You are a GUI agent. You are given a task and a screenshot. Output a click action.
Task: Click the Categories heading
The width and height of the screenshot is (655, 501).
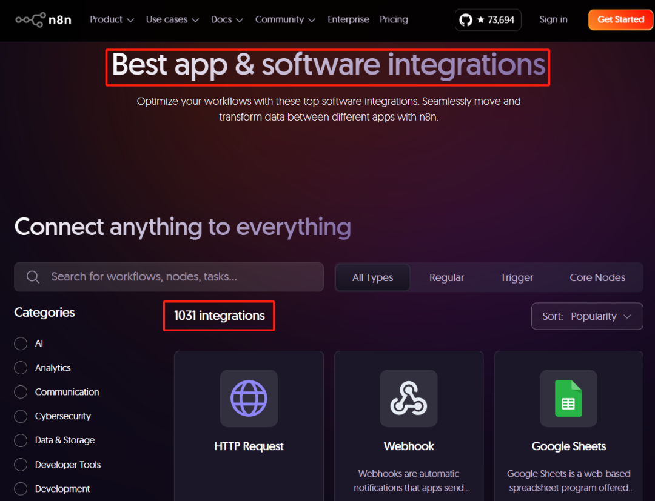(x=45, y=313)
